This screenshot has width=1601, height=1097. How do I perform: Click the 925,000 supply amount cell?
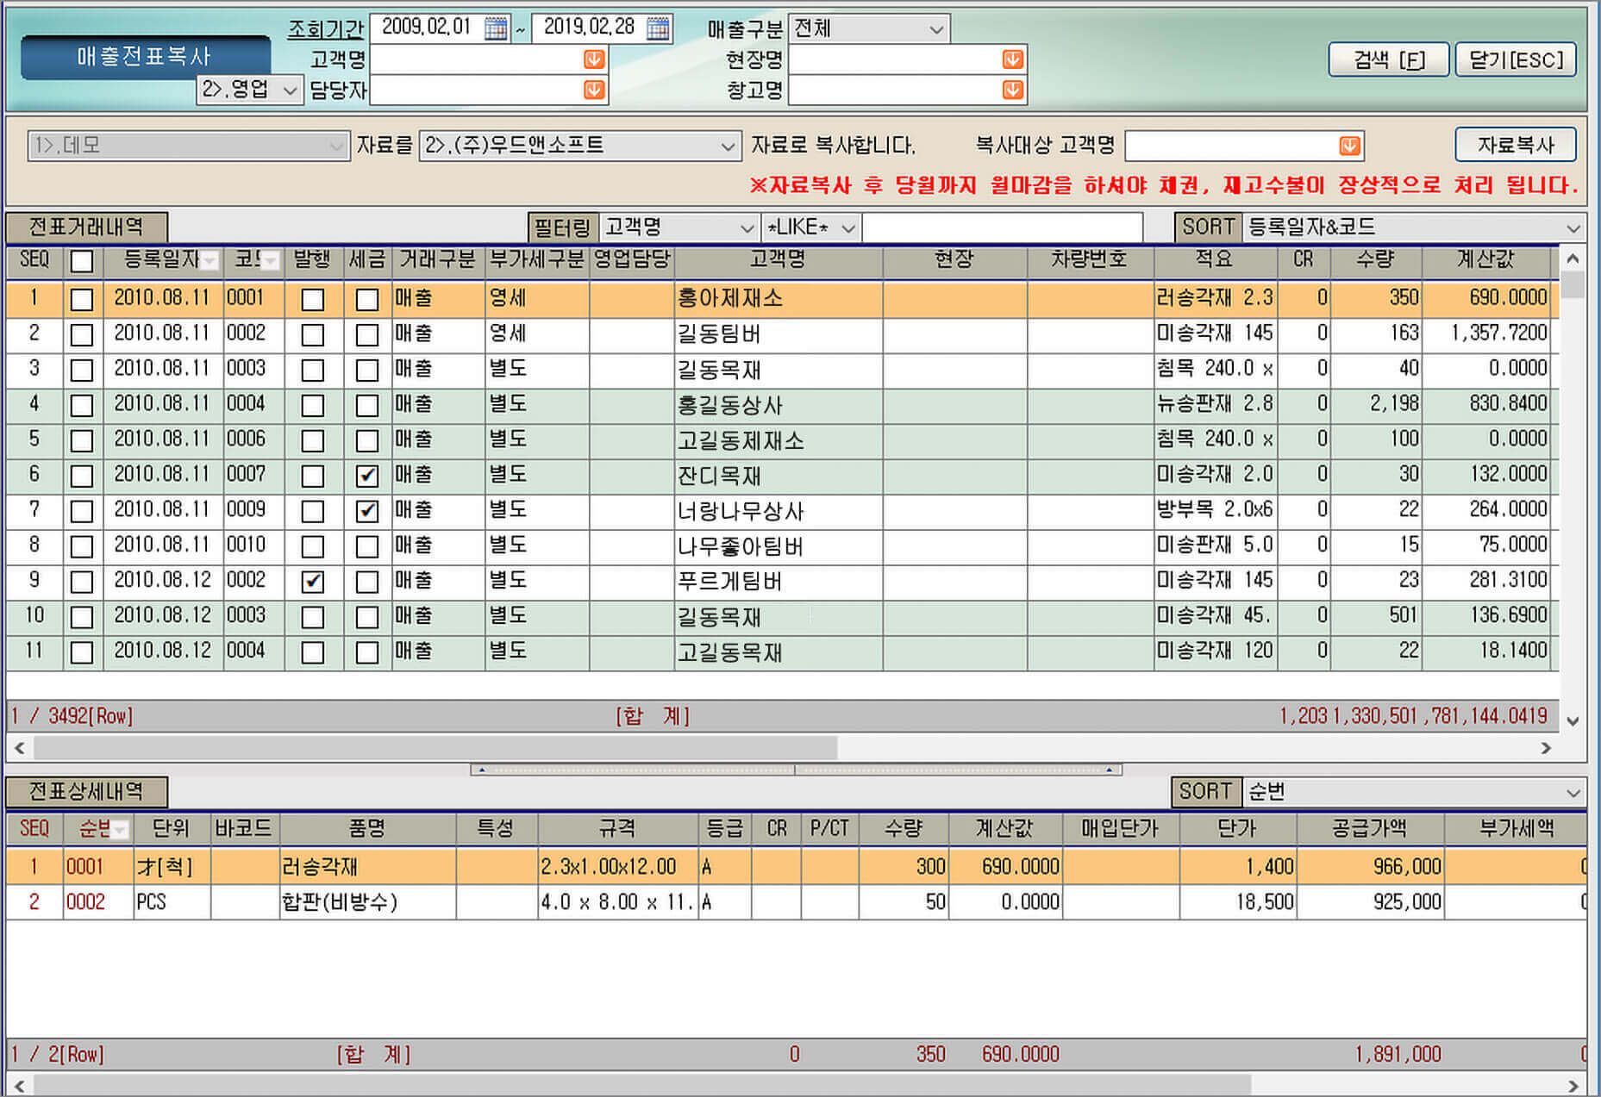tap(1370, 902)
